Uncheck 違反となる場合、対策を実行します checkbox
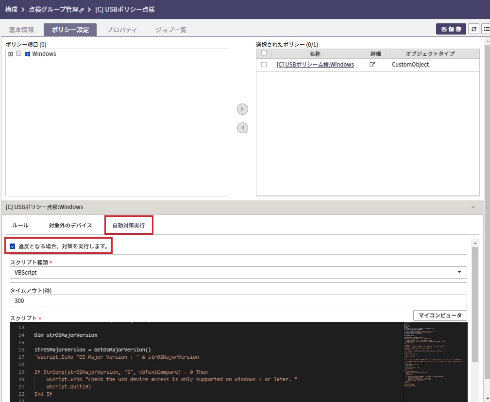Screen dimensions: 490x402 click(x=13, y=246)
